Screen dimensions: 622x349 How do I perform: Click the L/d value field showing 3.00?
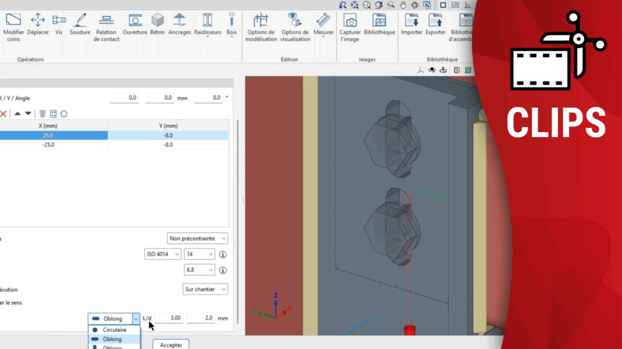click(x=168, y=318)
